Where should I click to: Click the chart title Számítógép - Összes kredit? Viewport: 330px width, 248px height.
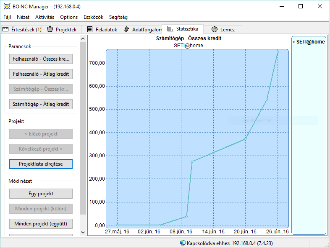(x=189, y=38)
